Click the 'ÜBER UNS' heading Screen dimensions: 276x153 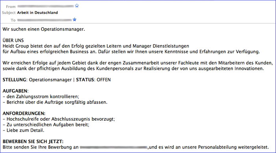coord(13,40)
